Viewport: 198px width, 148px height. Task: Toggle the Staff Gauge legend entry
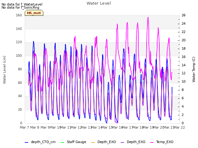pyautogui.click(x=73, y=142)
